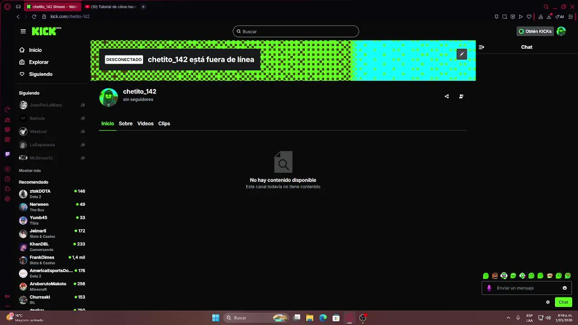Open the Twitch icon in Opera sidebar

tap(7, 154)
